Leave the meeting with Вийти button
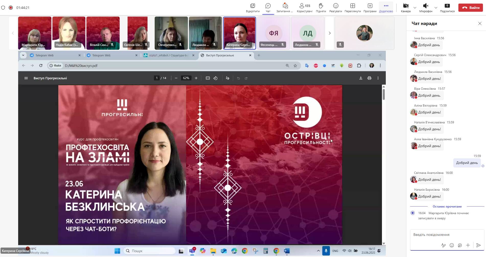The height and width of the screenshot is (257, 486). click(x=471, y=8)
